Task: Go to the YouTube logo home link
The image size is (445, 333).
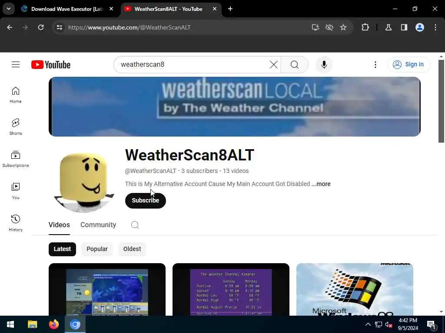Action: coord(51,65)
